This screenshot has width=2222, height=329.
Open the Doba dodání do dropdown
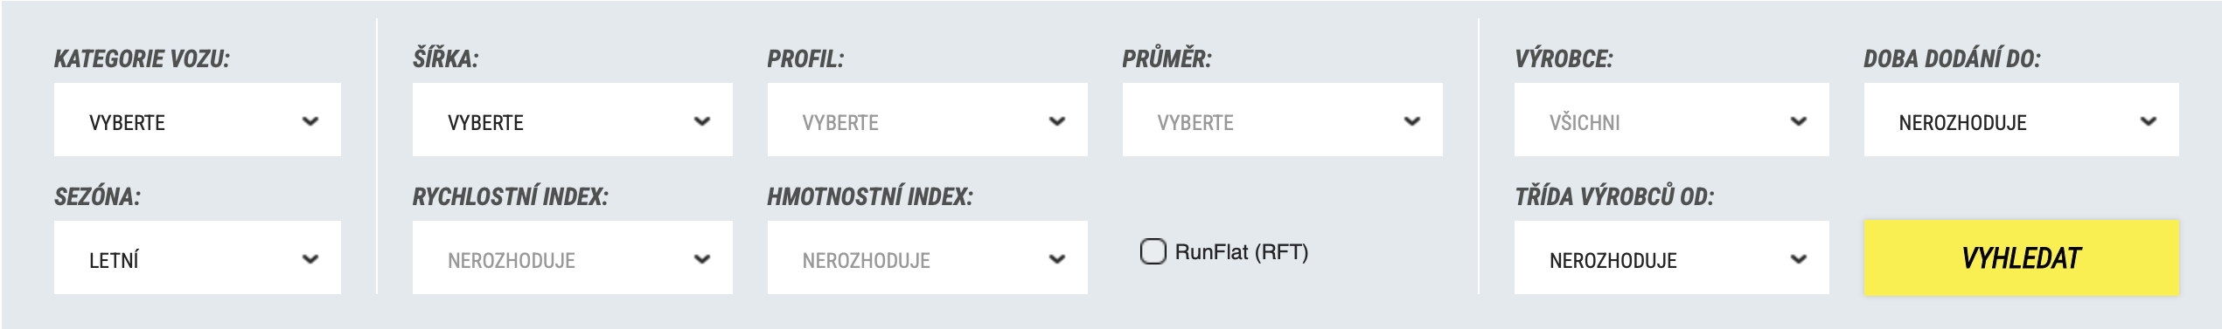click(x=2022, y=120)
